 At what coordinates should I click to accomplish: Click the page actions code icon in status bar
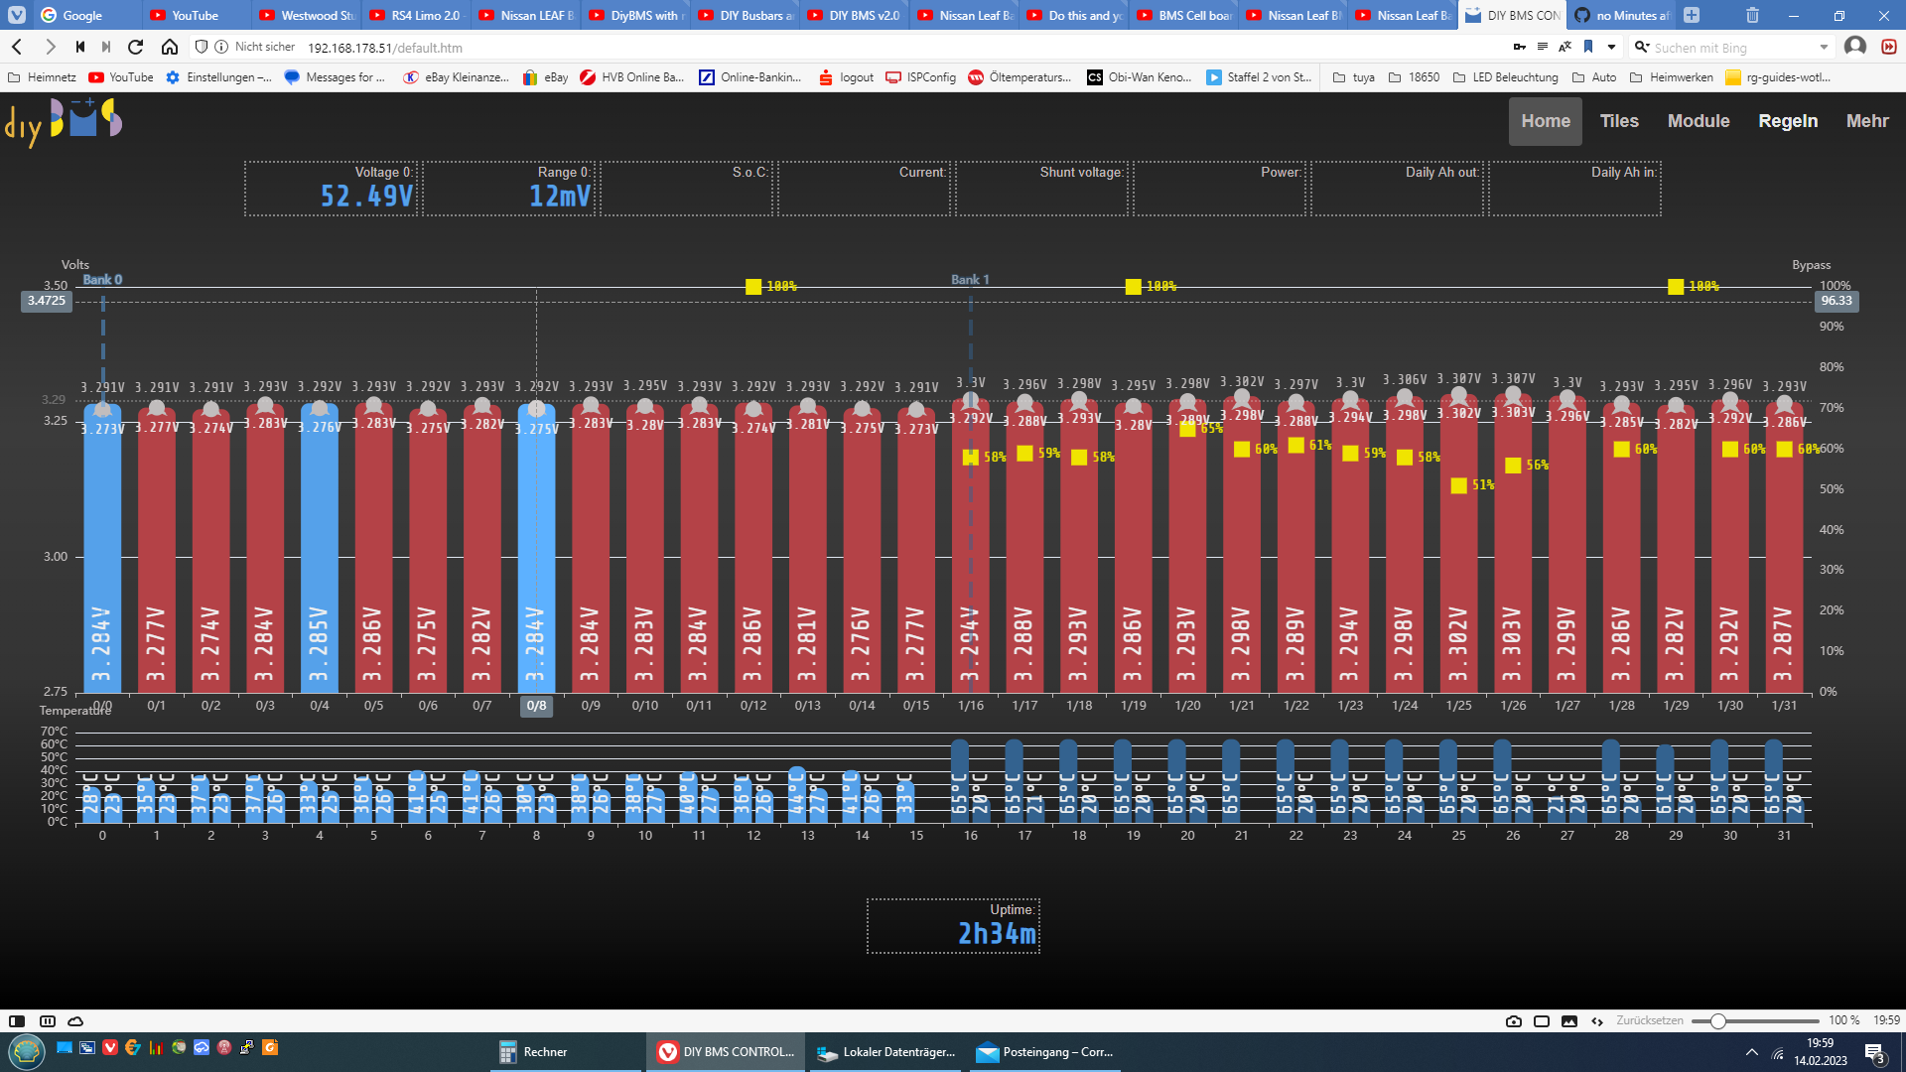(1597, 1020)
